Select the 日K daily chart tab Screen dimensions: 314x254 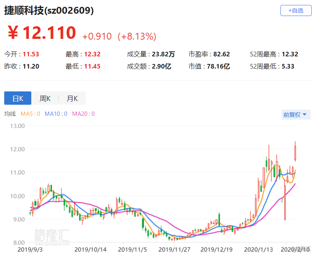coord(18,98)
